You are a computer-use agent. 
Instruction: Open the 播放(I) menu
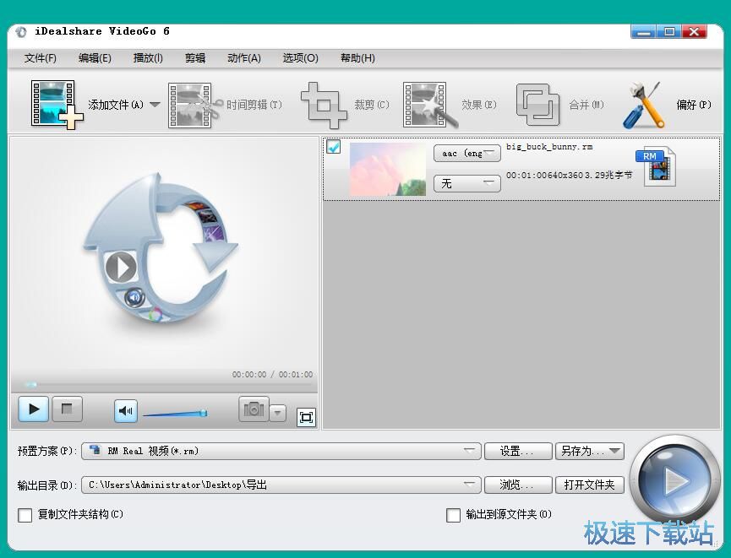coord(148,58)
